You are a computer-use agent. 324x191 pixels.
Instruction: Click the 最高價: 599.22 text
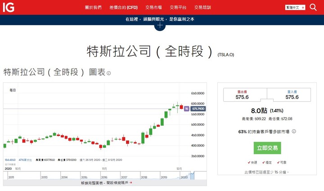[x=254, y=119]
